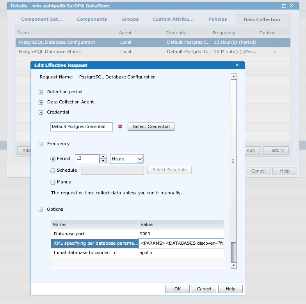This screenshot has width=306, height=304.
Task: Select the Schedule radio button
Action: coord(53,170)
